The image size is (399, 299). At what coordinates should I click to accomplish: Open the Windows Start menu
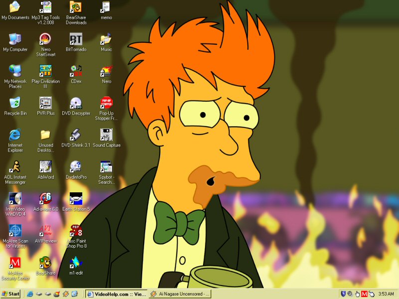[x=10, y=294]
